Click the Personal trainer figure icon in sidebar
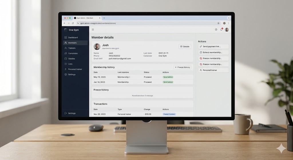Screen dimensions: 293x160 click(66, 69)
